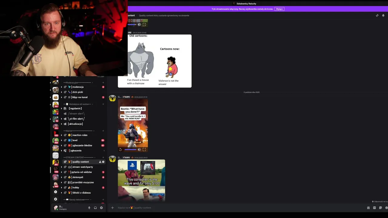Open Old cartoons meme image
Viewport: 388px width, 218px height.
click(155, 61)
